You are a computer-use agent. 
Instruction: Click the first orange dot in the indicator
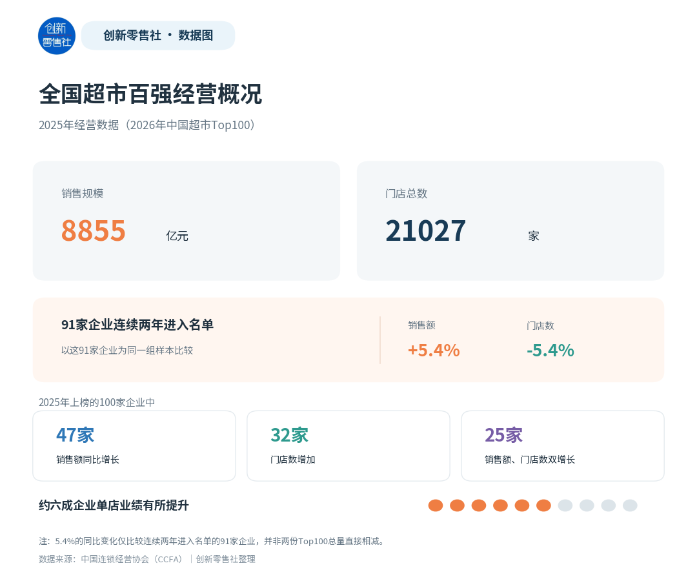tap(436, 505)
